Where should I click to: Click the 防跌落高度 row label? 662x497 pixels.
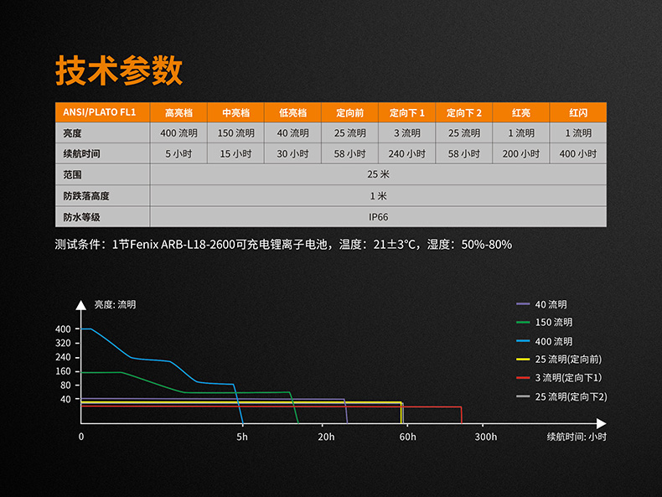[x=86, y=196]
